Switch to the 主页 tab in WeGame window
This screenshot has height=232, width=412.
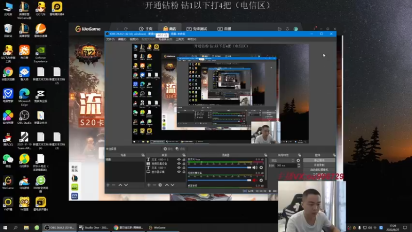point(146,29)
